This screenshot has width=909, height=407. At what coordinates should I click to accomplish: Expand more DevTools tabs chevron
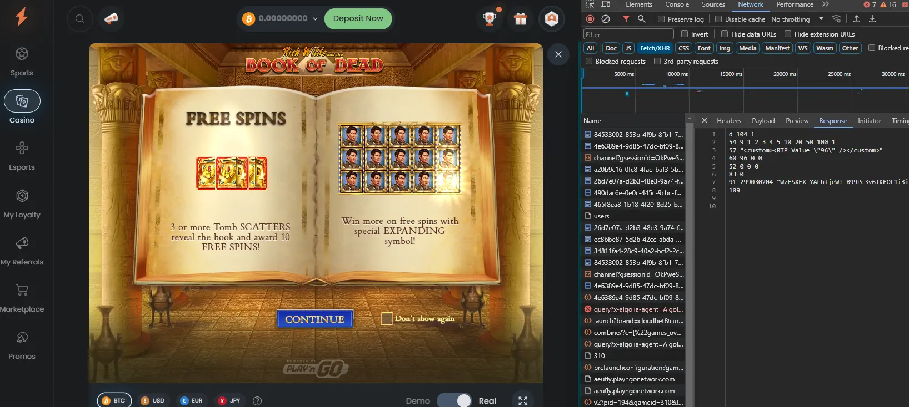point(826,4)
